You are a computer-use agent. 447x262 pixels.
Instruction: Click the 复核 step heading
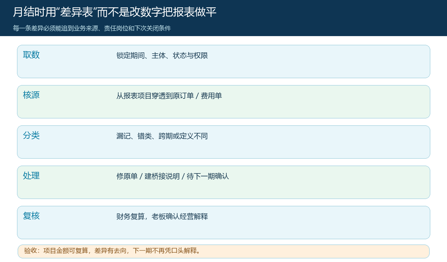pos(31,216)
